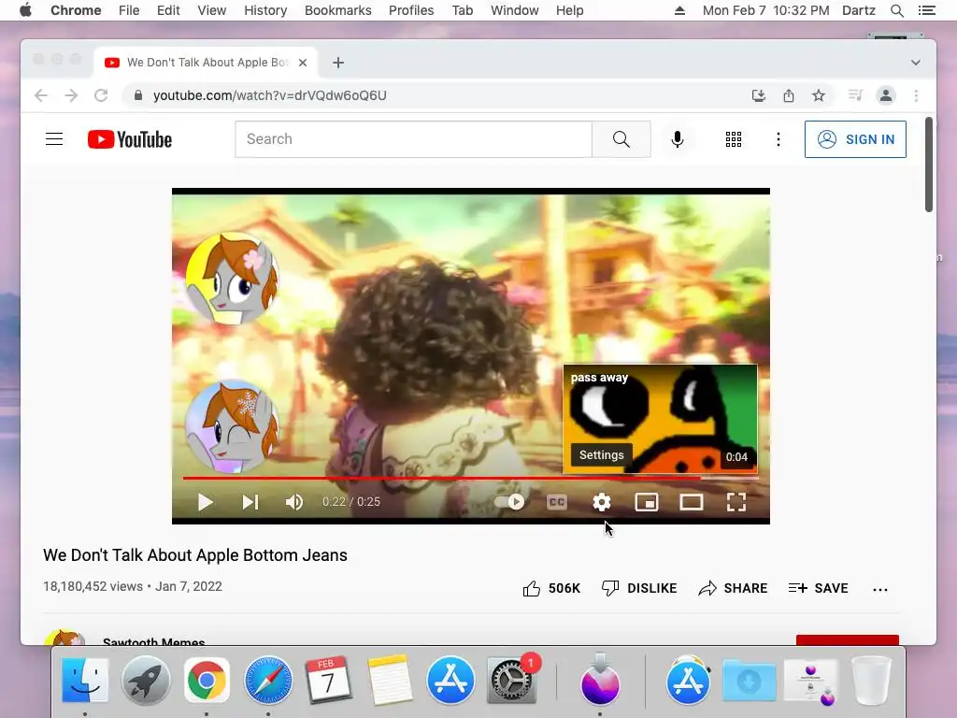Image resolution: width=957 pixels, height=718 pixels.
Task: Open a new tab
Action: (x=338, y=63)
